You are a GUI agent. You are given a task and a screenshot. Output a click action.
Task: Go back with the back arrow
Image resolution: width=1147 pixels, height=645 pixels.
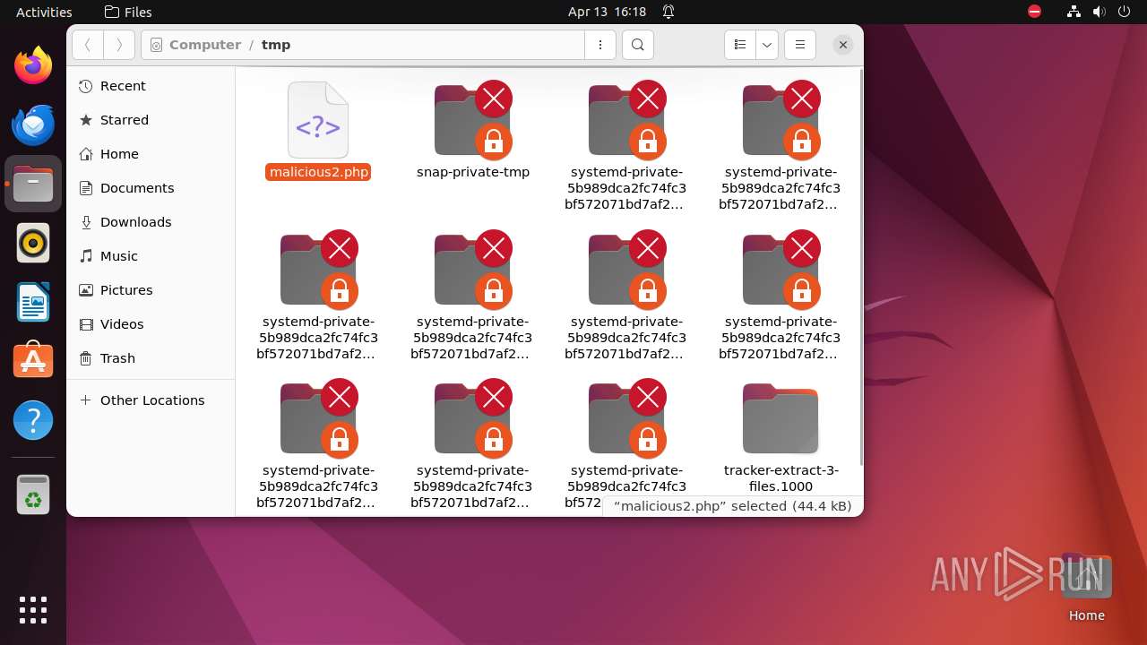click(88, 45)
